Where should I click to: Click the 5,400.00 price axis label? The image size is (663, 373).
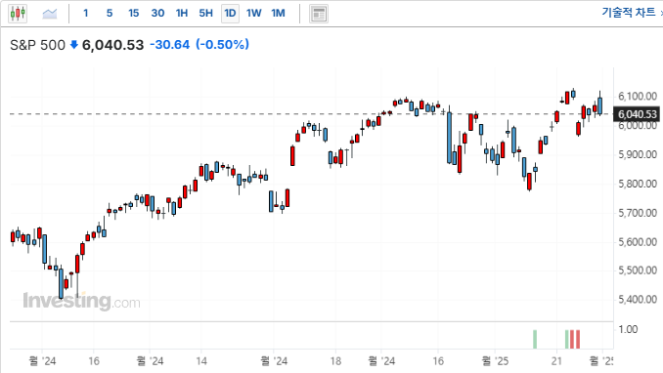pos(638,300)
